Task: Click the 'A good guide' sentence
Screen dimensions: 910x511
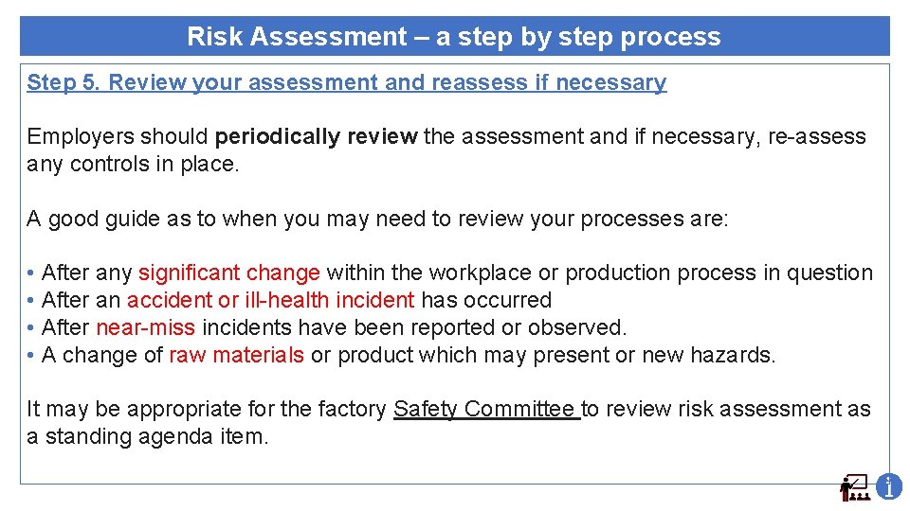Action: [x=377, y=220]
